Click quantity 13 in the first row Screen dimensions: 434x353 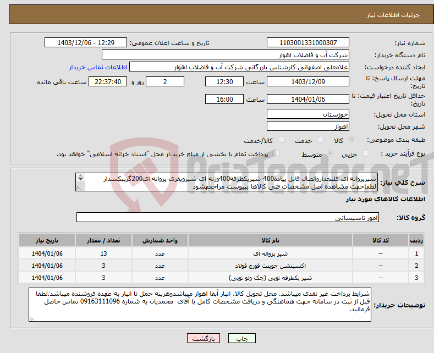[x=103, y=253]
